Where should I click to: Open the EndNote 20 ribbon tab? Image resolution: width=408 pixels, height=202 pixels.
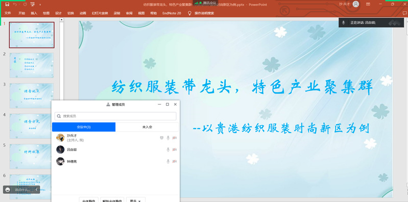coord(172,13)
